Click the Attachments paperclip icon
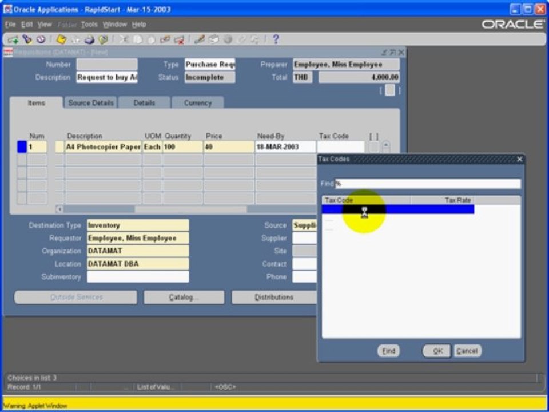 point(241,39)
